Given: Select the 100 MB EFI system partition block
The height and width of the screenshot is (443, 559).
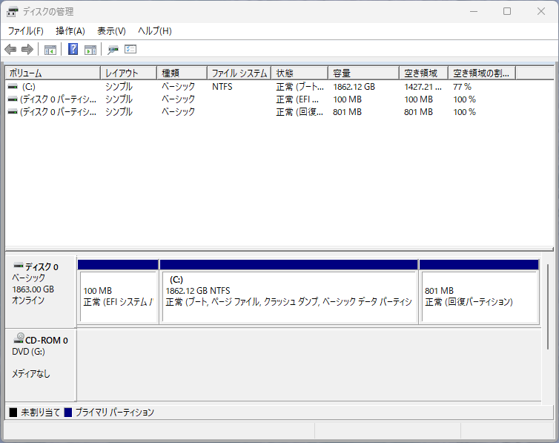Looking at the screenshot, I should tap(118, 297).
